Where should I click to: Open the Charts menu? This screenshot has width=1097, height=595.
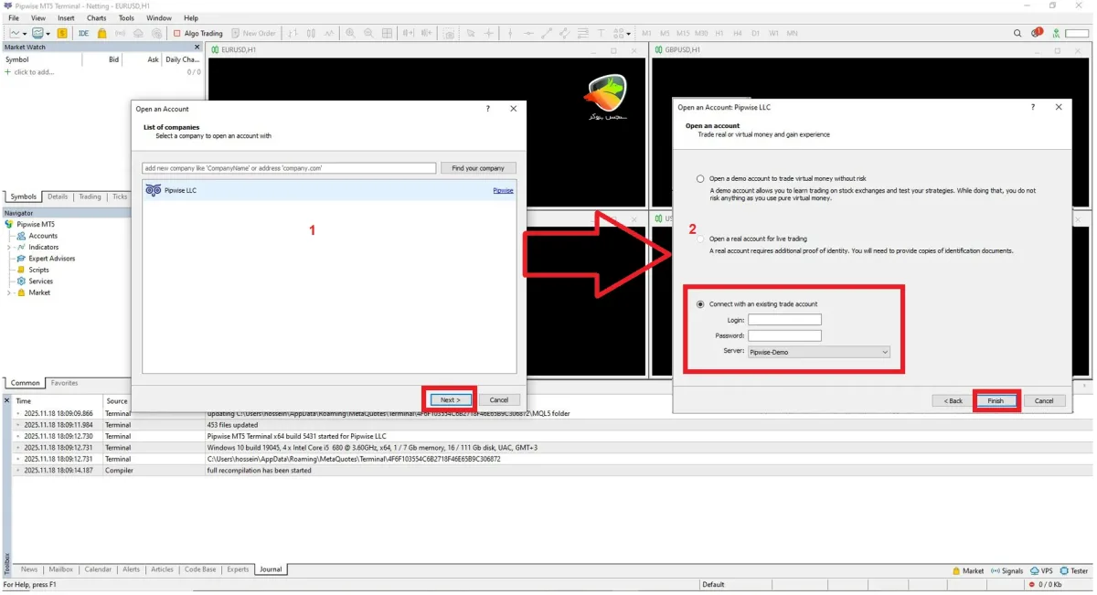pyautogui.click(x=97, y=18)
